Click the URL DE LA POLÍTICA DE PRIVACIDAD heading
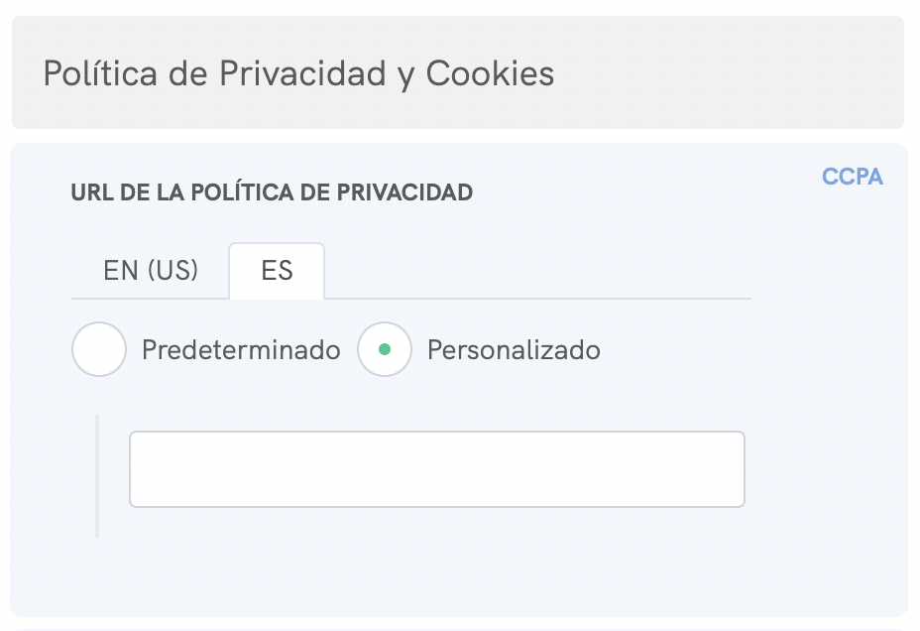The width and height of the screenshot is (920, 631). tap(272, 192)
